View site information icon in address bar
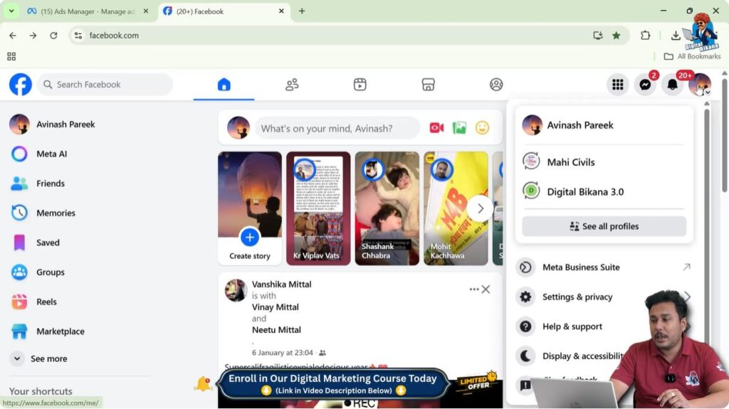This screenshot has height=409, width=729. coord(78,36)
